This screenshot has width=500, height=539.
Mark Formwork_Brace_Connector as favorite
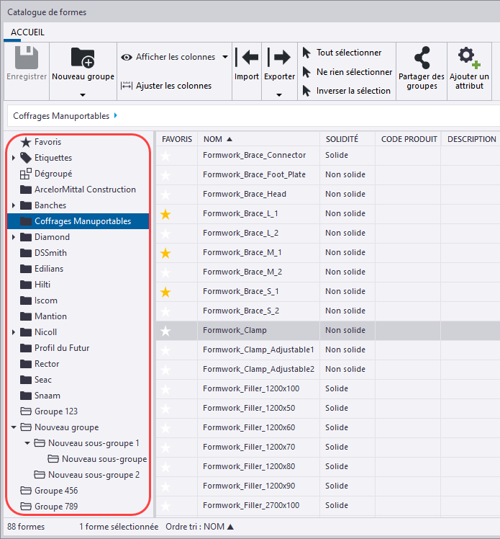[166, 156]
